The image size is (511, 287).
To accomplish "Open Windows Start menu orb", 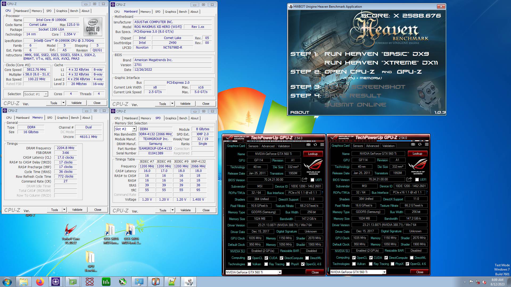I will click(x=7, y=282).
